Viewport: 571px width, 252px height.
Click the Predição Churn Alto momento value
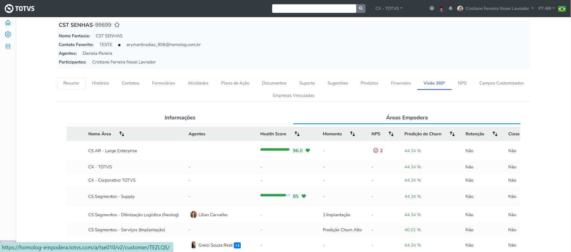(342, 230)
